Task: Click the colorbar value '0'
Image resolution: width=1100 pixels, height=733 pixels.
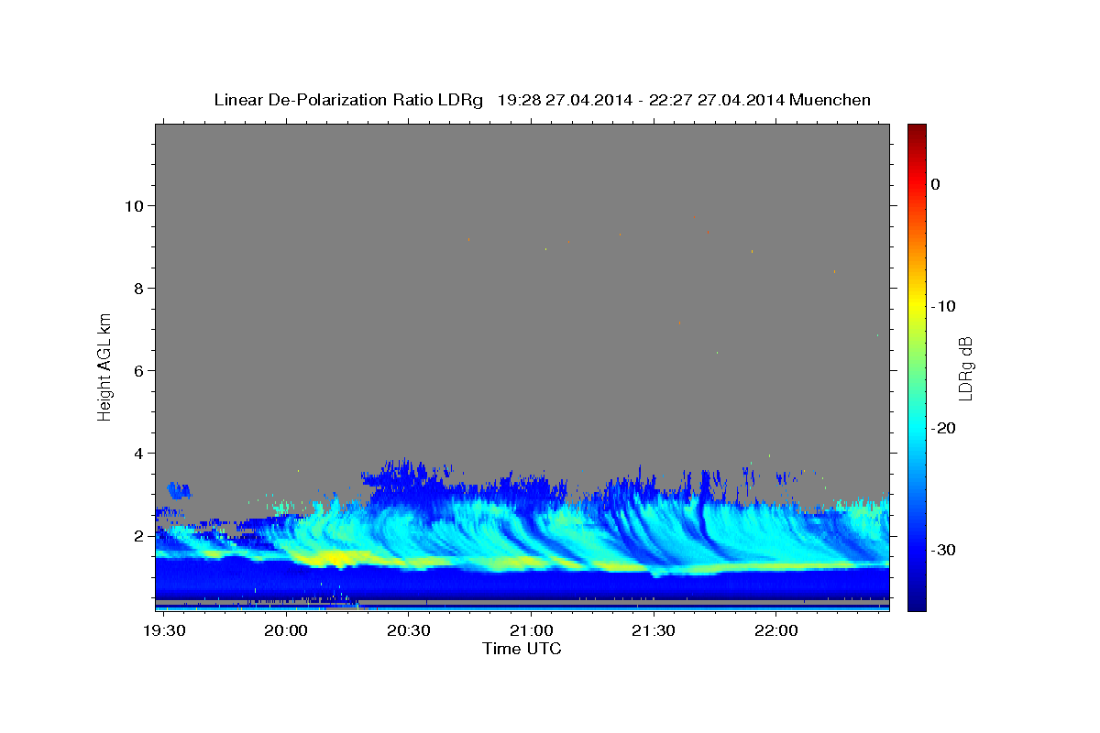Action: [936, 184]
